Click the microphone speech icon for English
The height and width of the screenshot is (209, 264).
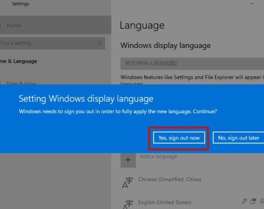tap(262, 201)
